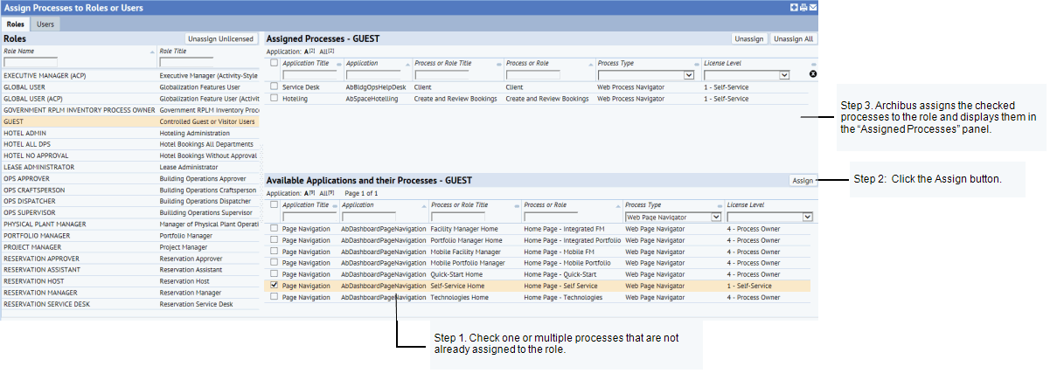Select the PORTFOLIO MANAGER role
1057x380 pixels.
pyautogui.click(x=131, y=235)
